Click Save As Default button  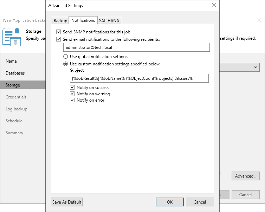[67, 202]
